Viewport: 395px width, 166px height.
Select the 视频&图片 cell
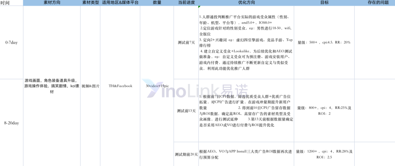[90, 86]
